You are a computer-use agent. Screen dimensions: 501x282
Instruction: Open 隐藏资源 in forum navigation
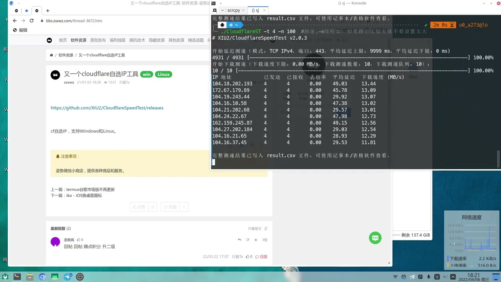click(157, 40)
